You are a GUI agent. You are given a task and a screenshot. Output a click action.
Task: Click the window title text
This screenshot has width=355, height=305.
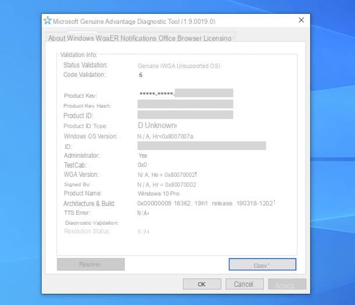pos(134,22)
